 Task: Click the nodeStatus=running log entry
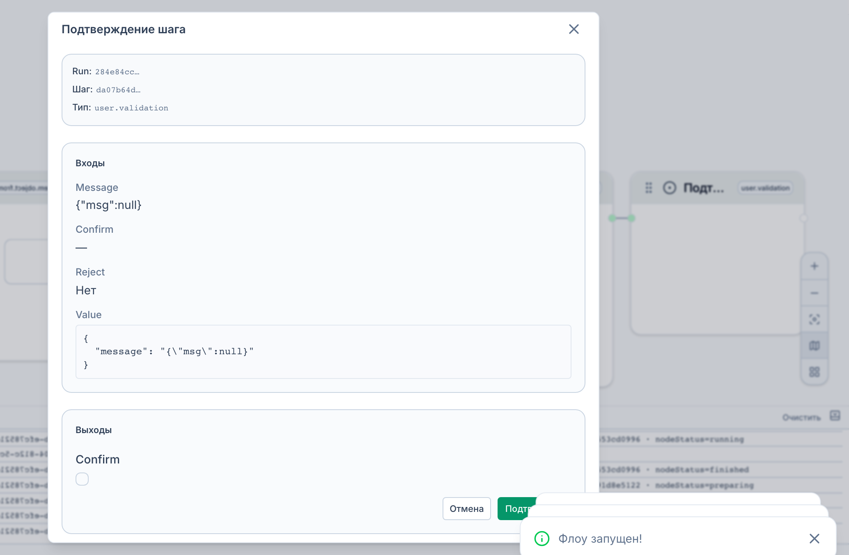coord(700,439)
